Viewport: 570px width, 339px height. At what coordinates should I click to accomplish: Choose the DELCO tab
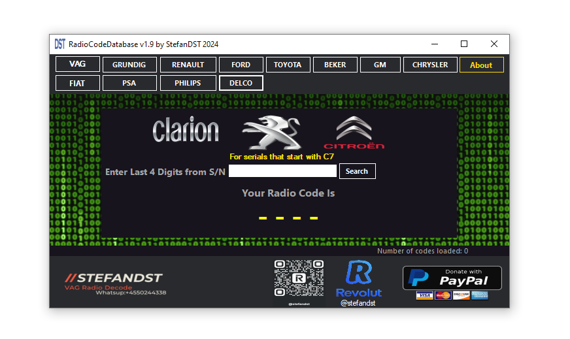(241, 83)
